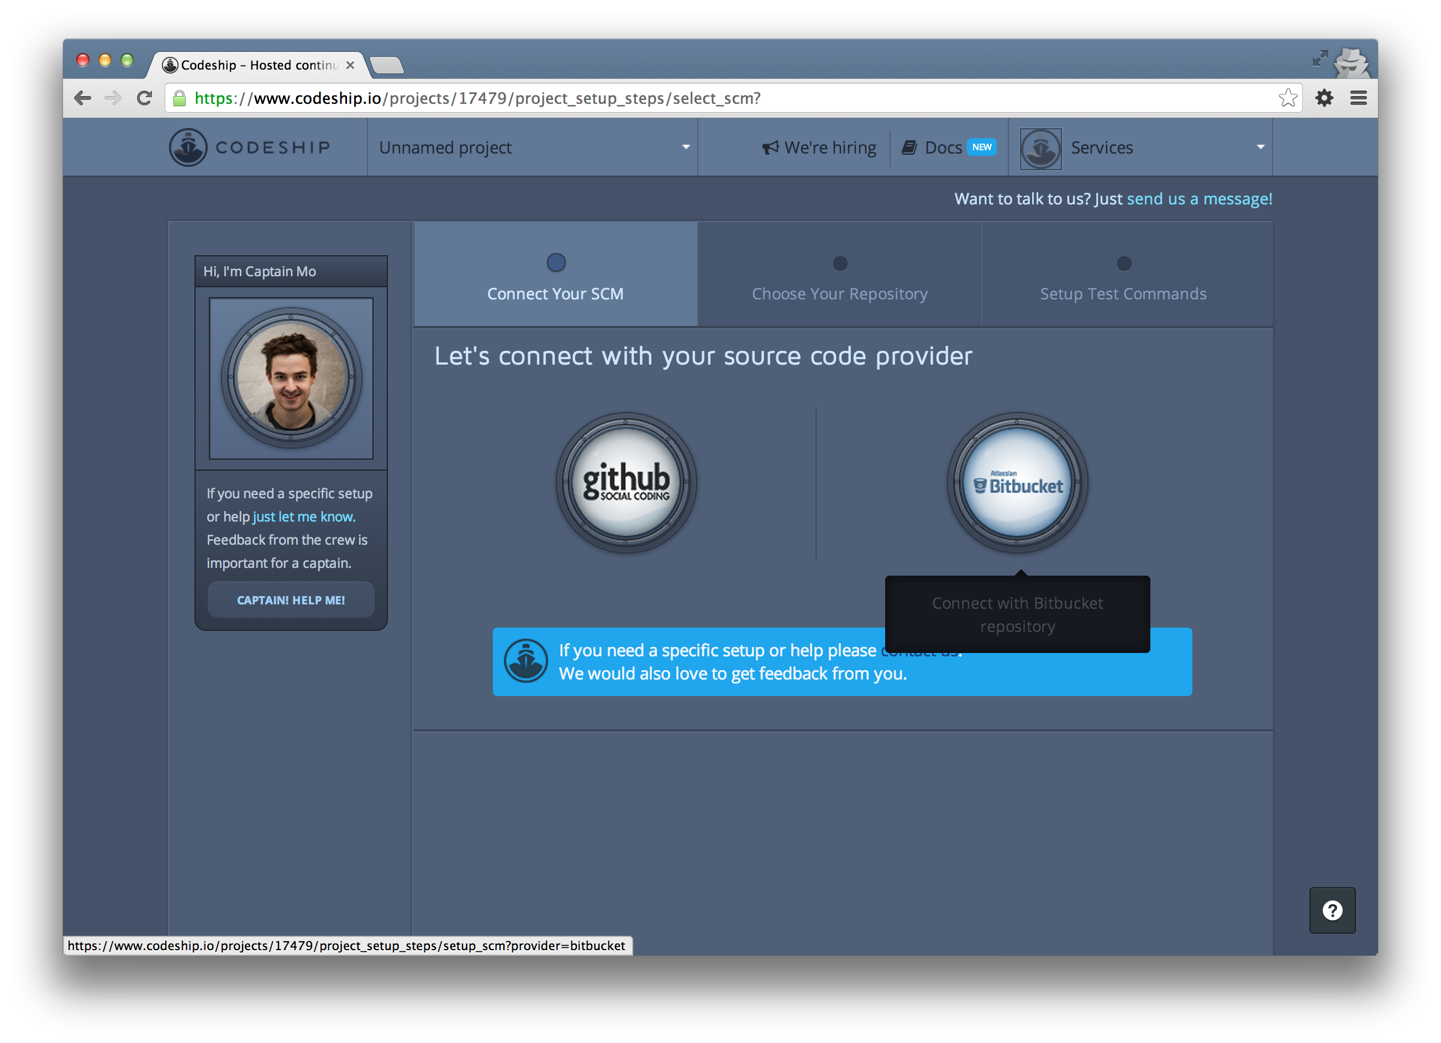Expand the Services dropdown arrow

1260,148
